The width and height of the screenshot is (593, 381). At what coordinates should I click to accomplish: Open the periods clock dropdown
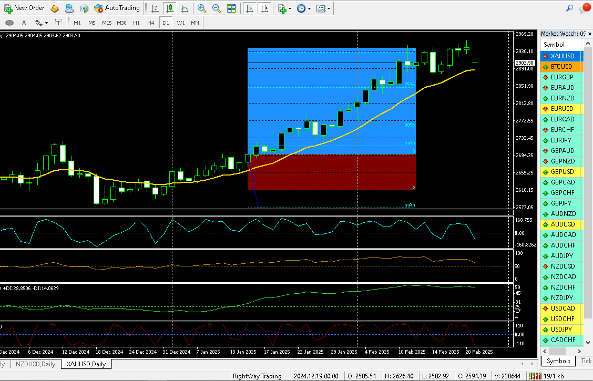point(303,8)
